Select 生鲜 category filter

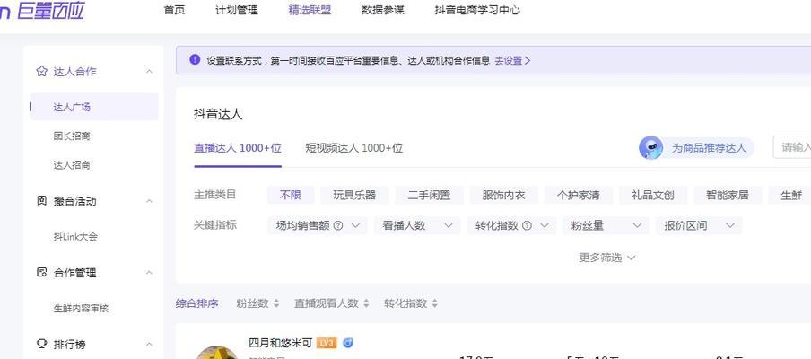coord(791,195)
